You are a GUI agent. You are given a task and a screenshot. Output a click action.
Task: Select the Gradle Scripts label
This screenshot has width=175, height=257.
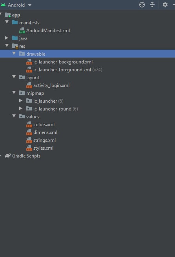26,156
